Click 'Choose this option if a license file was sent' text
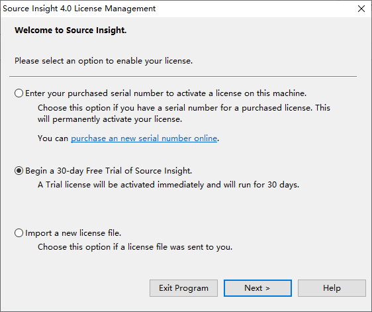The image size is (372, 312). 135,247
